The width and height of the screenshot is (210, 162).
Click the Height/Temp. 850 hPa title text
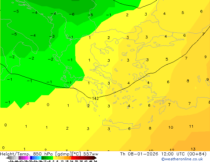(x=26, y=154)
